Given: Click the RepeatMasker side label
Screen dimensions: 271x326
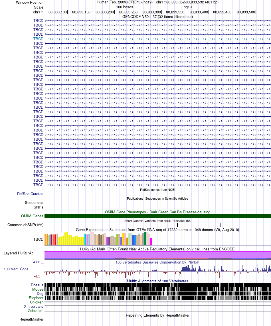Looking at the screenshot, I should click(x=31, y=319).
